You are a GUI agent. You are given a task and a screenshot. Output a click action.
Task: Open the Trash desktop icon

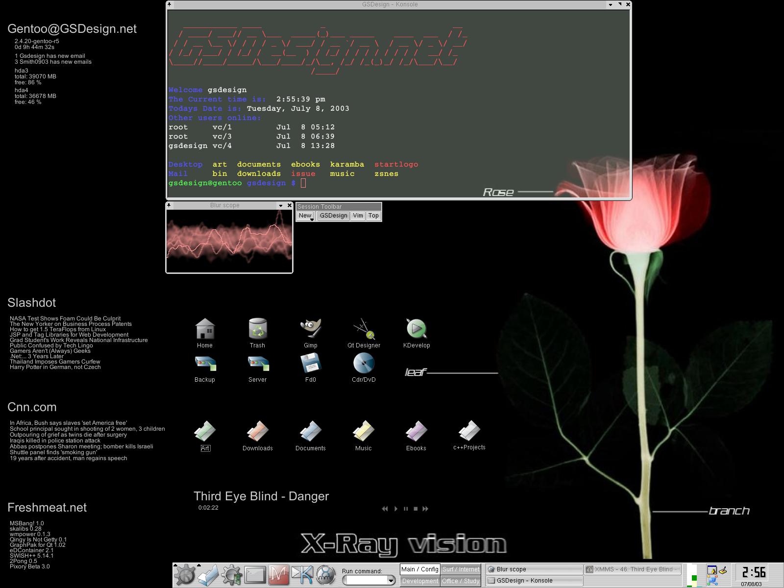pyautogui.click(x=257, y=333)
